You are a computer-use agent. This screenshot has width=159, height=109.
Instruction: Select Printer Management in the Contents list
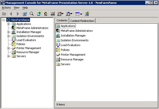73,55
